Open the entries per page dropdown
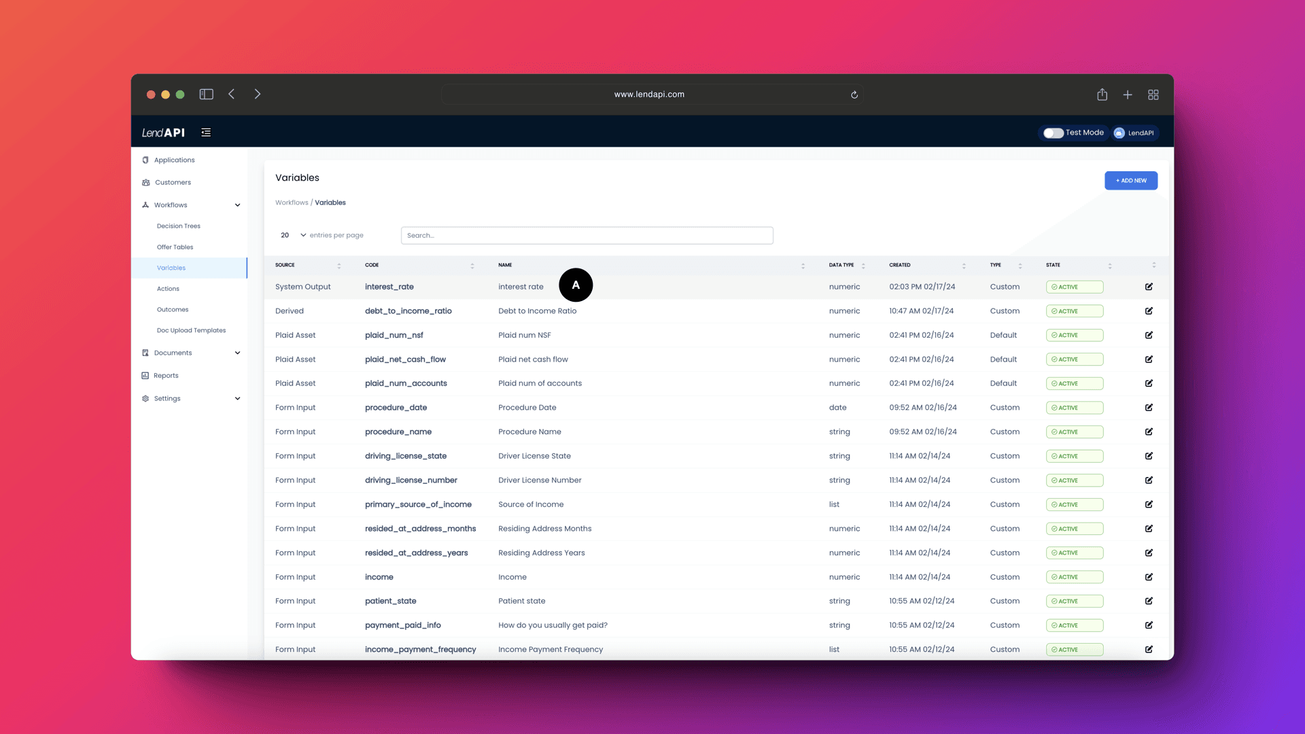Screen dimensions: 1305x734 (x=293, y=235)
